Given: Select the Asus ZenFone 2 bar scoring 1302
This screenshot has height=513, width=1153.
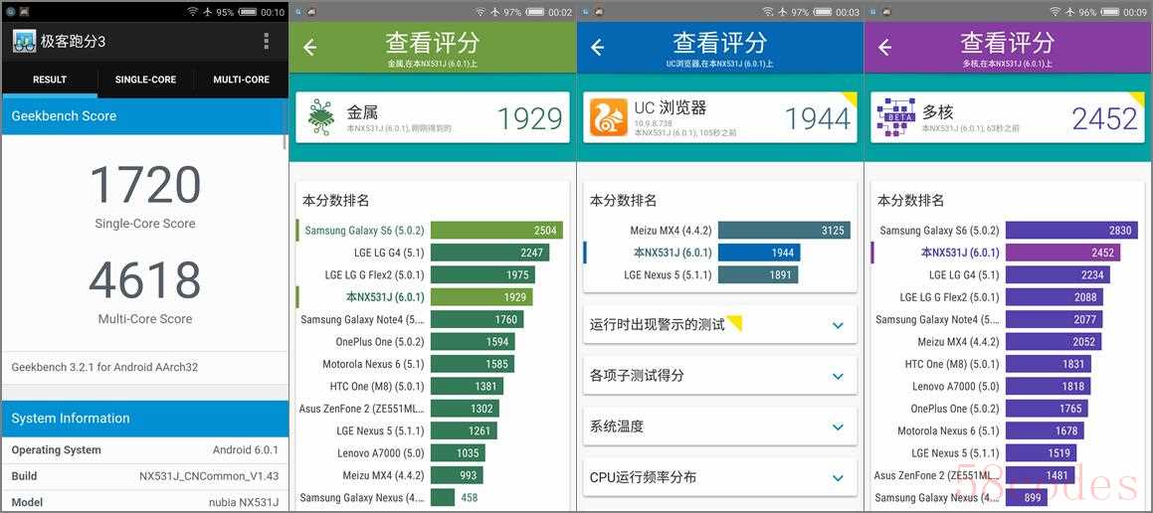Looking at the screenshot, I should (466, 409).
